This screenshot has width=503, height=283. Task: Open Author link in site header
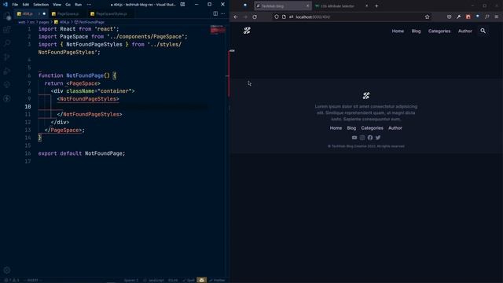pos(464,31)
